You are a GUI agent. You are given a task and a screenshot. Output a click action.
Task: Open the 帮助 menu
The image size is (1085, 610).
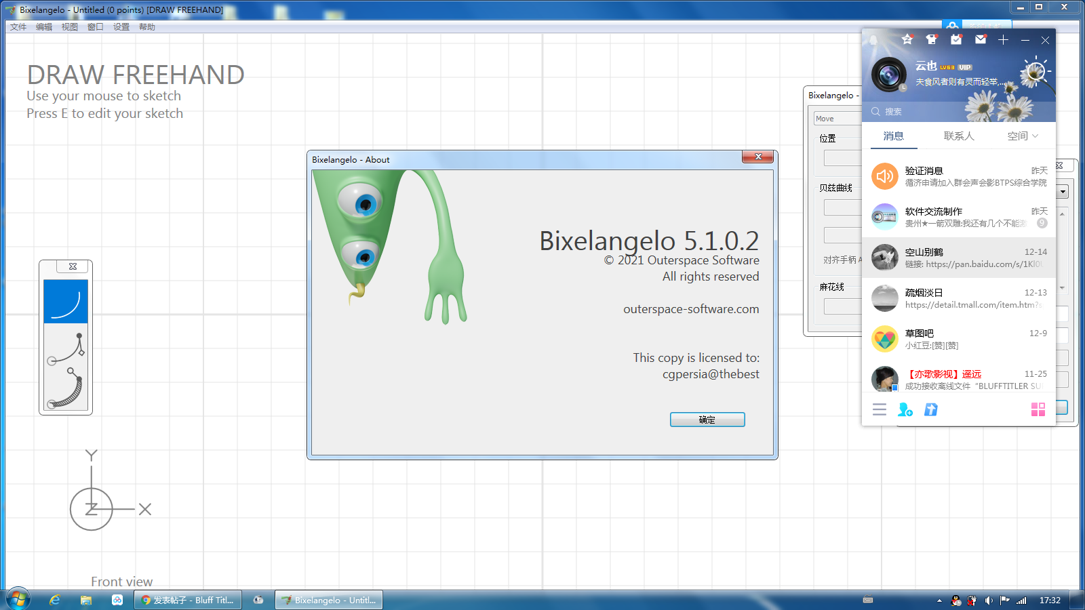coord(147,27)
